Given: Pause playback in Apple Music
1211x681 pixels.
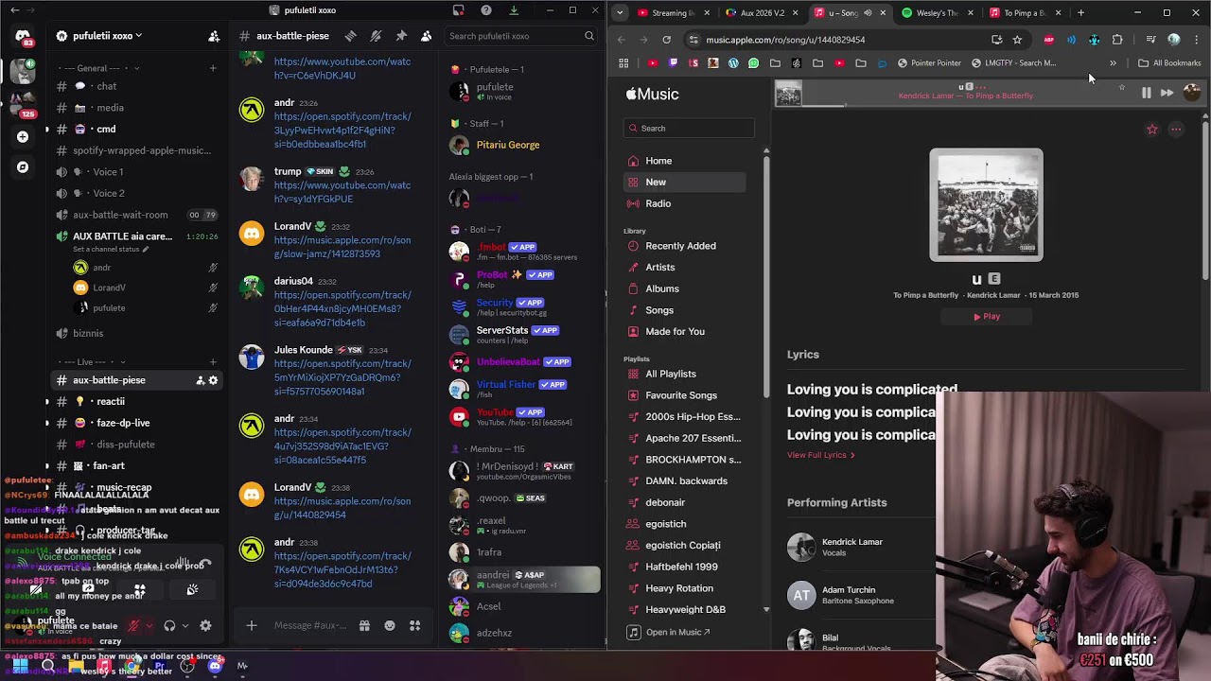Looking at the screenshot, I should 1146,93.
